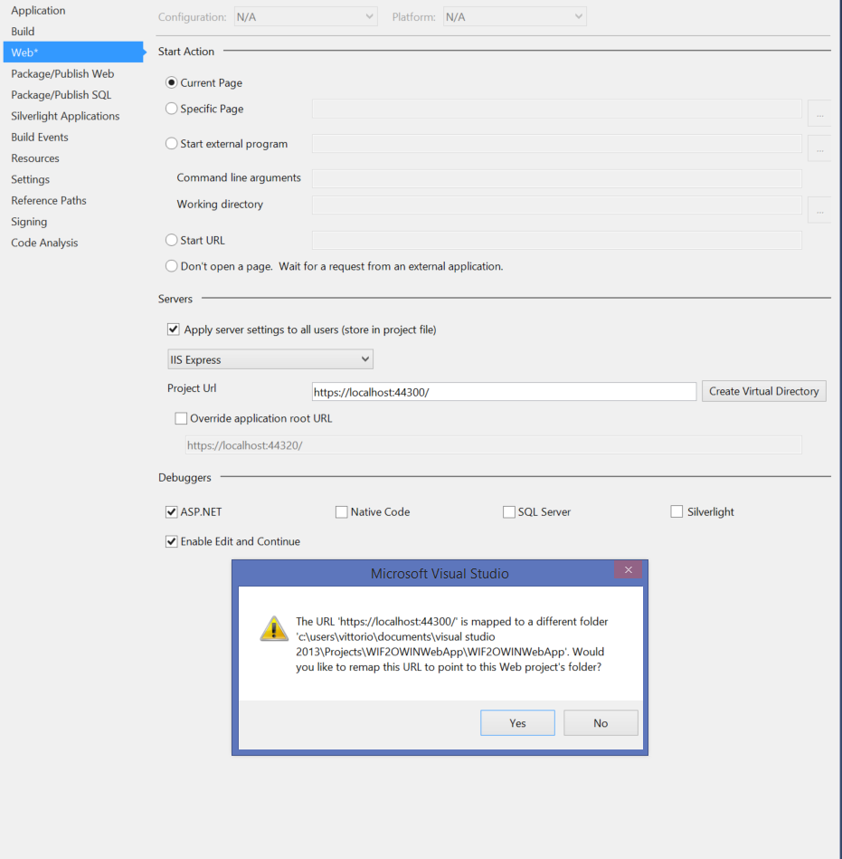842x859 pixels.
Task: Open the Platform dropdown
Action: 515,17
